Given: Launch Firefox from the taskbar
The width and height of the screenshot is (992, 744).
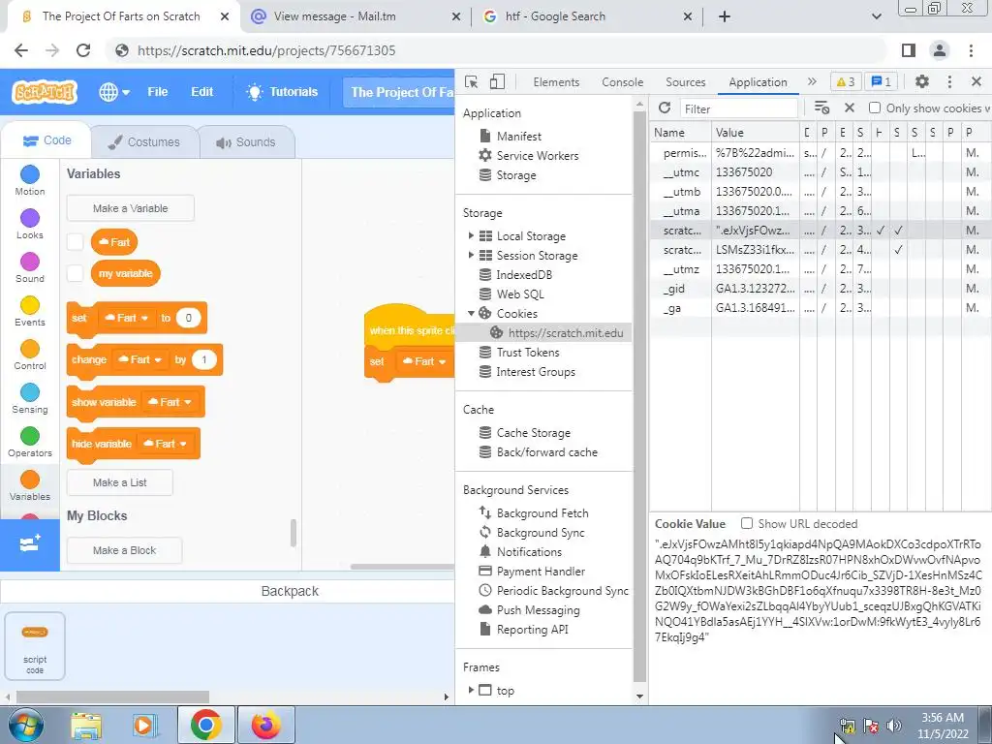Looking at the screenshot, I should click(x=266, y=725).
